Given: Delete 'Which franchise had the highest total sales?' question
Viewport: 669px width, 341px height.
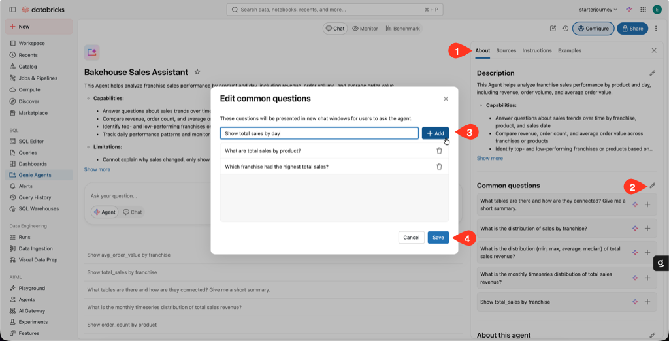Looking at the screenshot, I should click(439, 167).
